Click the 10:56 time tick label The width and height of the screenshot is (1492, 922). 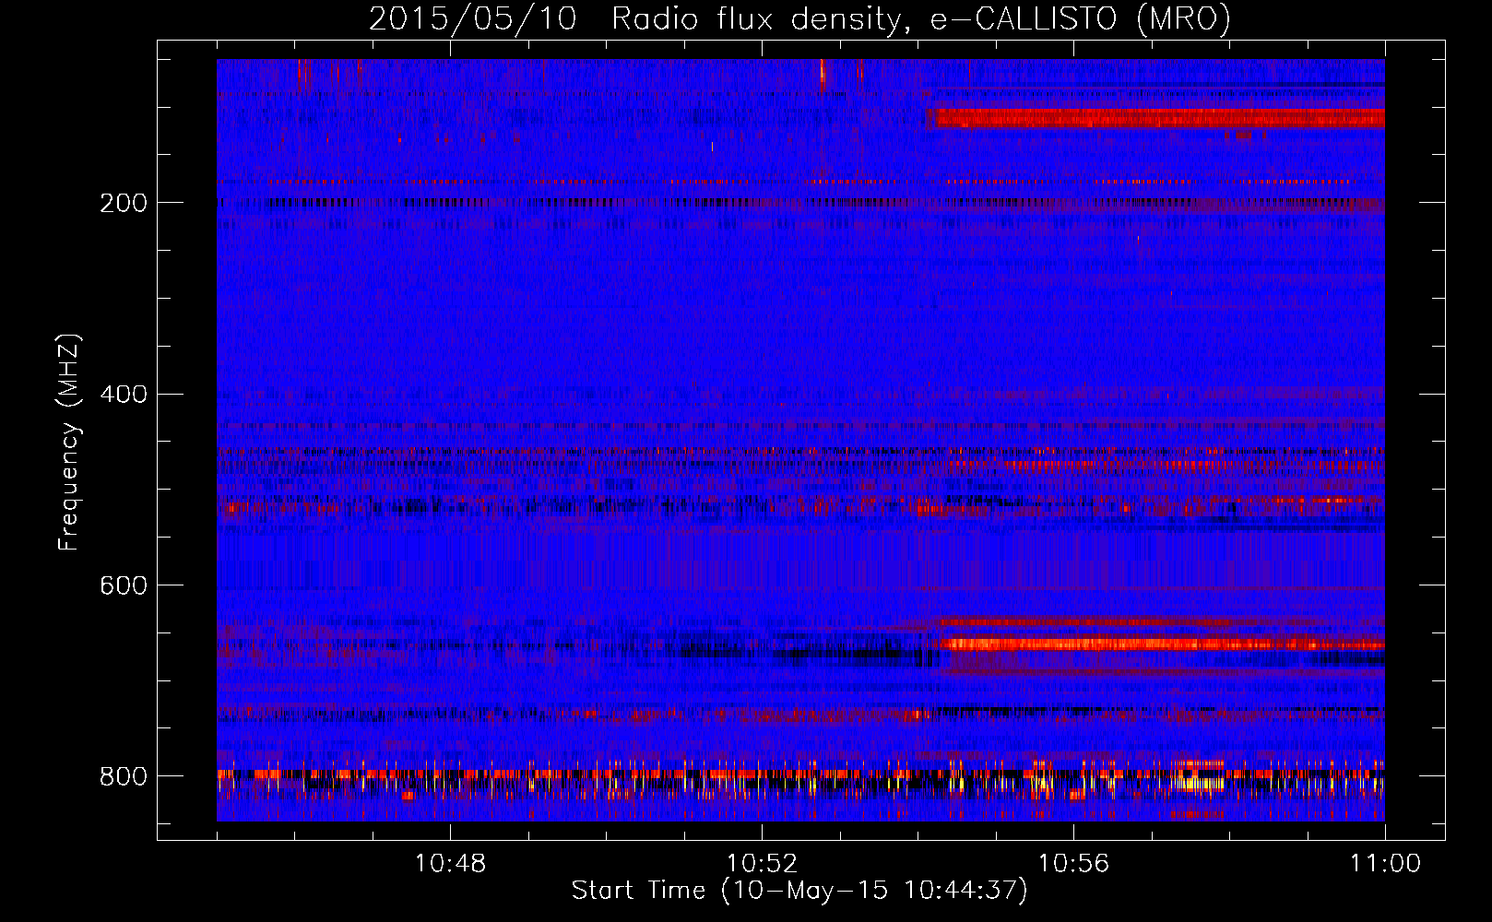pyautogui.click(x=1073, y=864)
